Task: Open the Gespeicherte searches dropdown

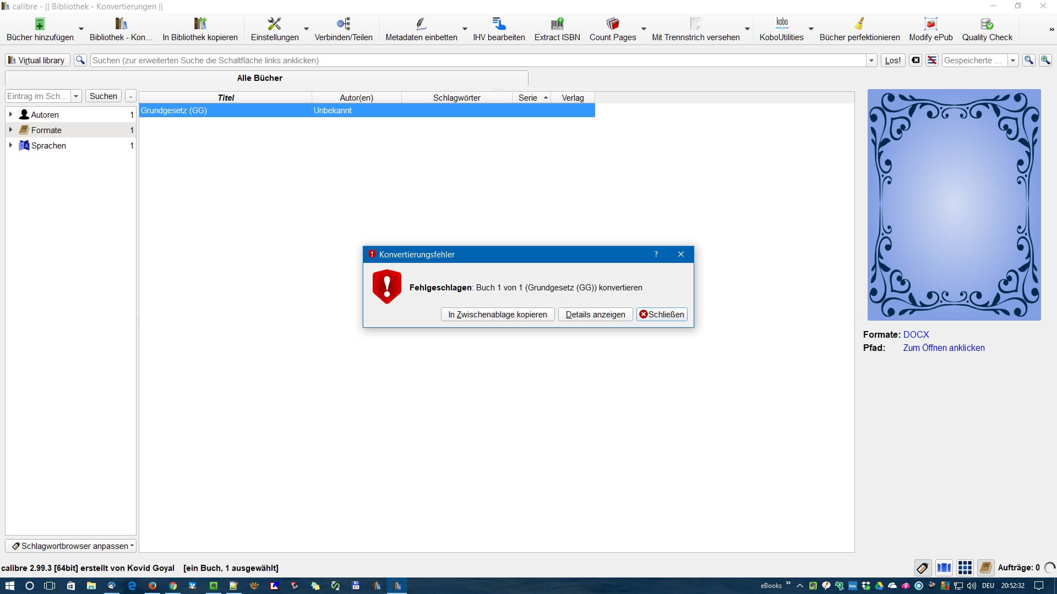Action: coord(1012,61)
